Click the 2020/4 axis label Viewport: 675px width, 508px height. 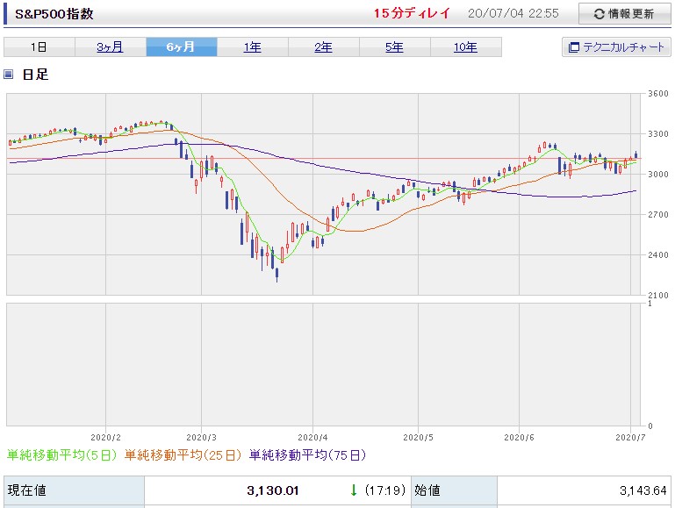click(313, 438)
